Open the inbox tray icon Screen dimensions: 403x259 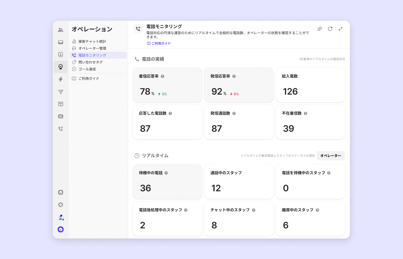click(x=60, y=42)
